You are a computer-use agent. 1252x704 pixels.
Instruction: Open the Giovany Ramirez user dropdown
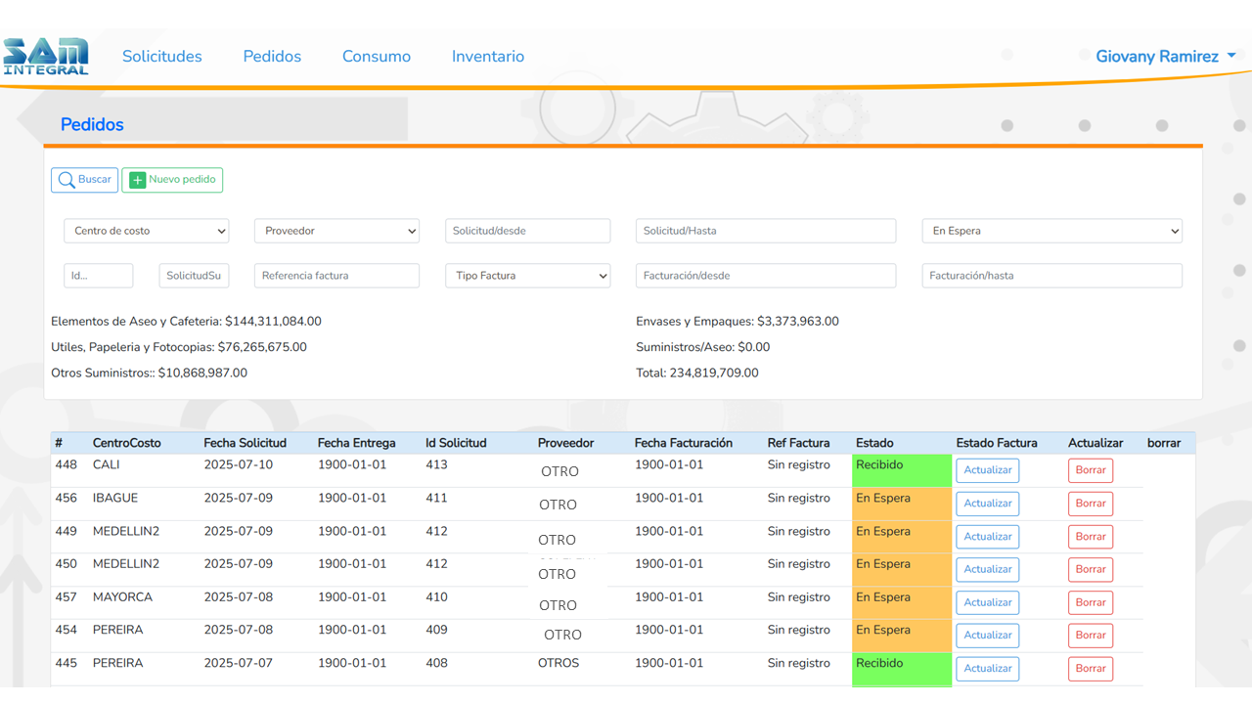tap(1165, 57)
